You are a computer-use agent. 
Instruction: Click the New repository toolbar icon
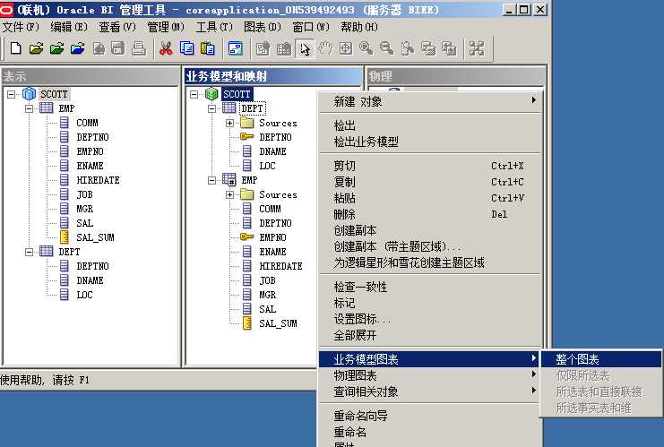(x=15, y=48)
